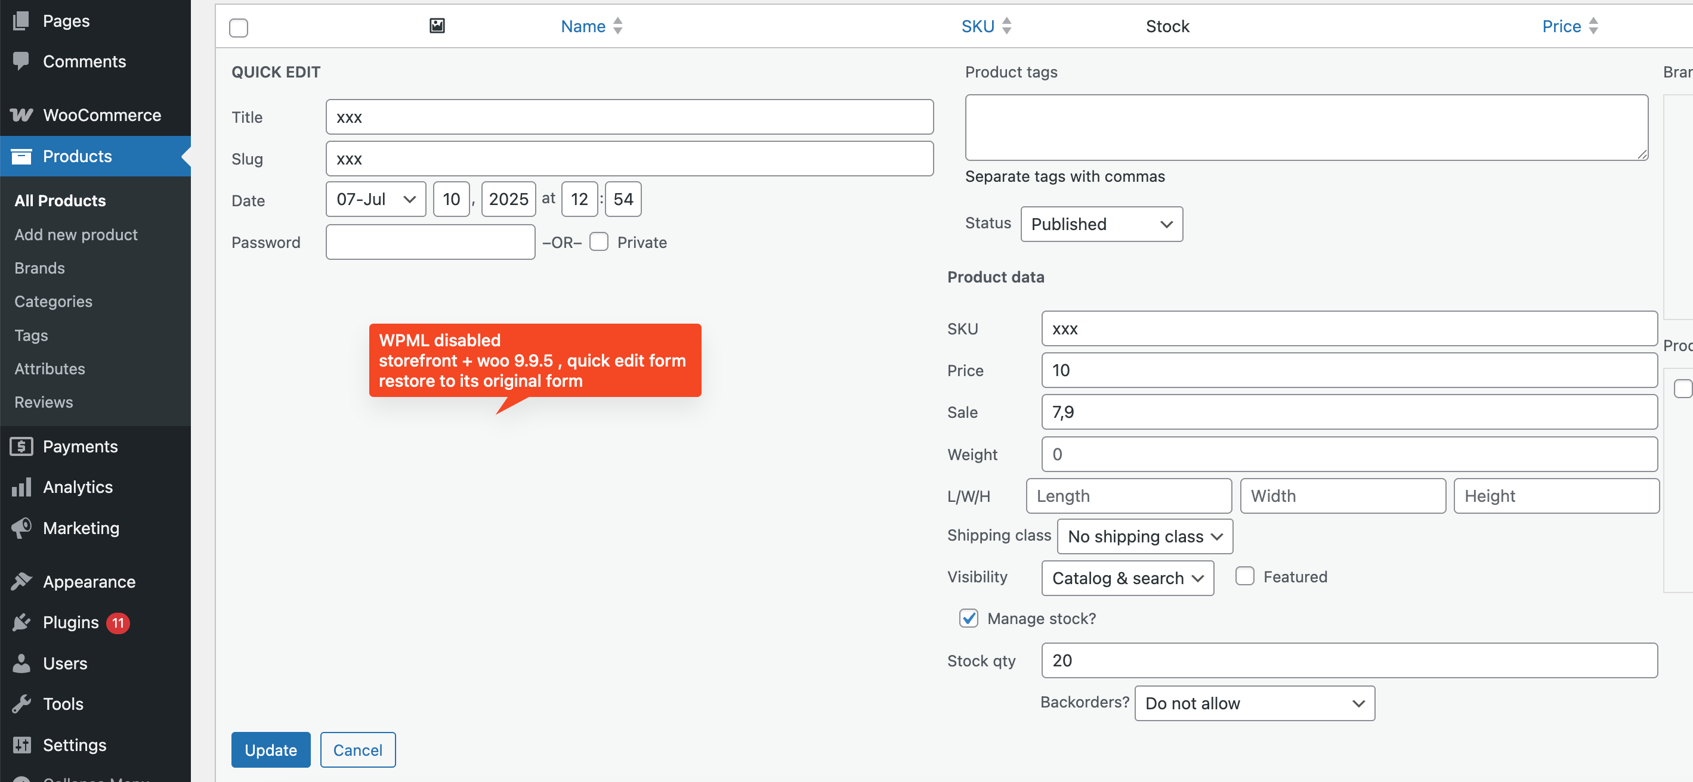Image resolution: width=1693 pixels, height=782 pixels.
Task: Check the Private checkbox
Action: click(x=599, y=241)
